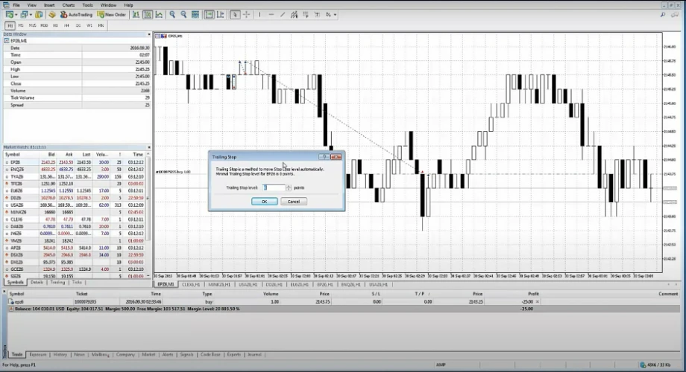Select the Equidistant Channel tool
Image resolution: width=686 pixels, height=372 pixels.
click(x=294, y=14)
